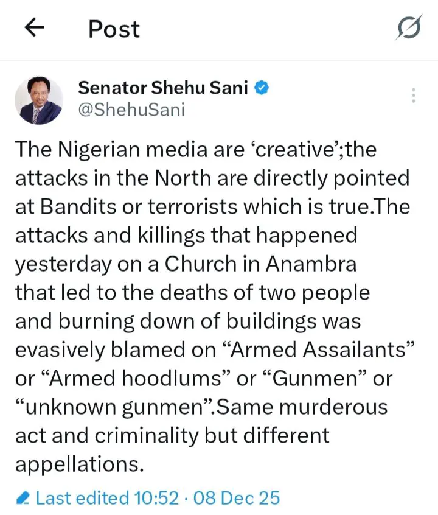Open the three-dot more options menu
Image resolution: width=438 pixels, height=515 pixels.
tap(414, 96)
